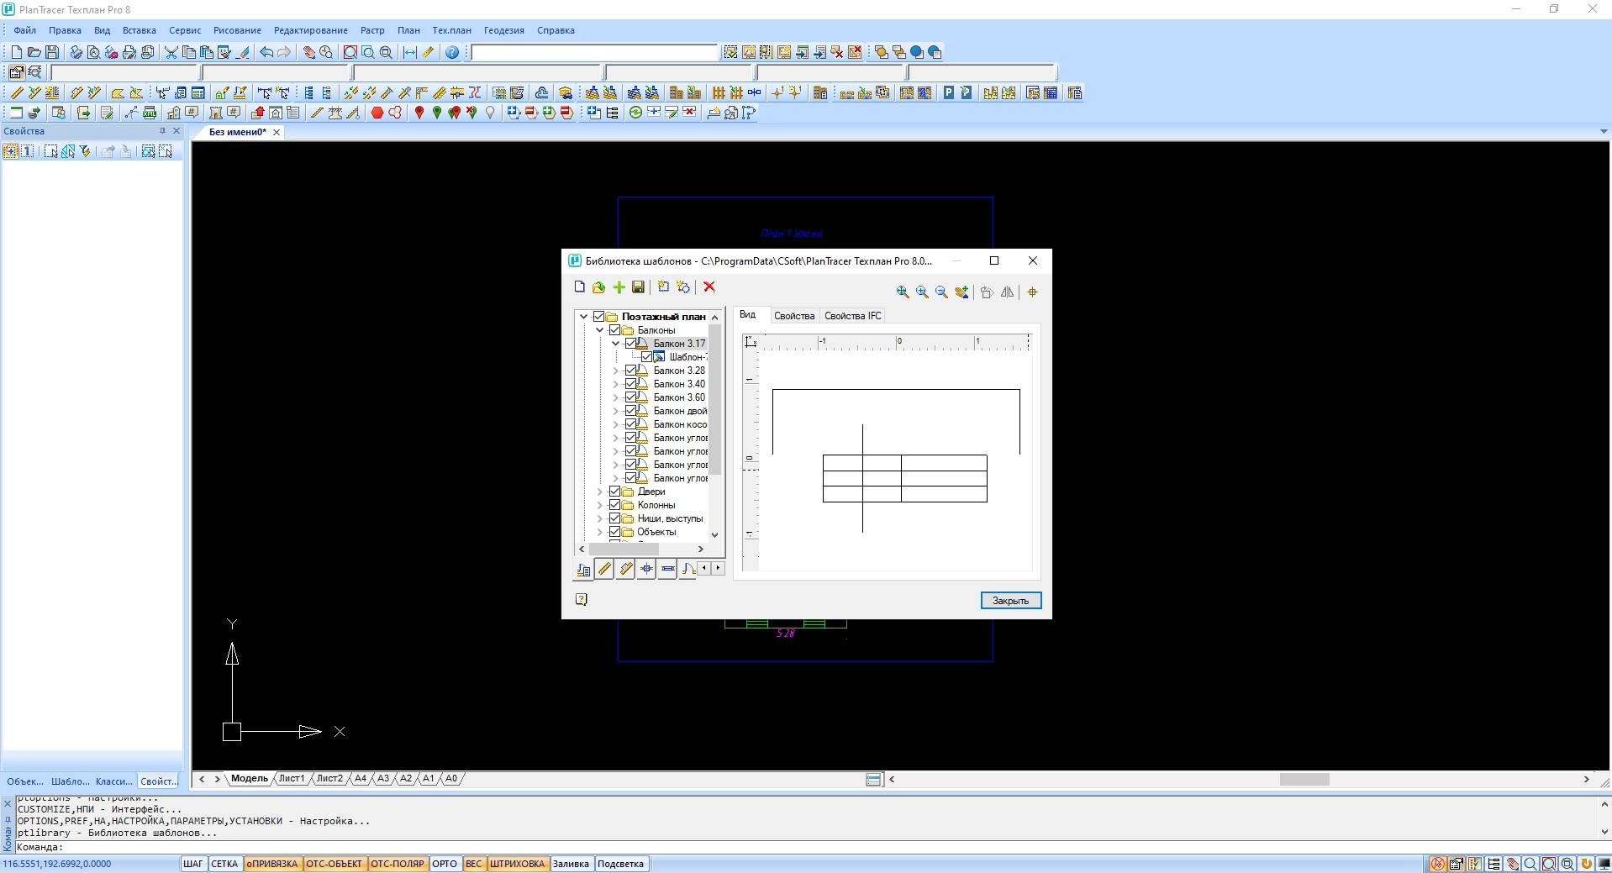Click the green refresh circle icon

635,113
